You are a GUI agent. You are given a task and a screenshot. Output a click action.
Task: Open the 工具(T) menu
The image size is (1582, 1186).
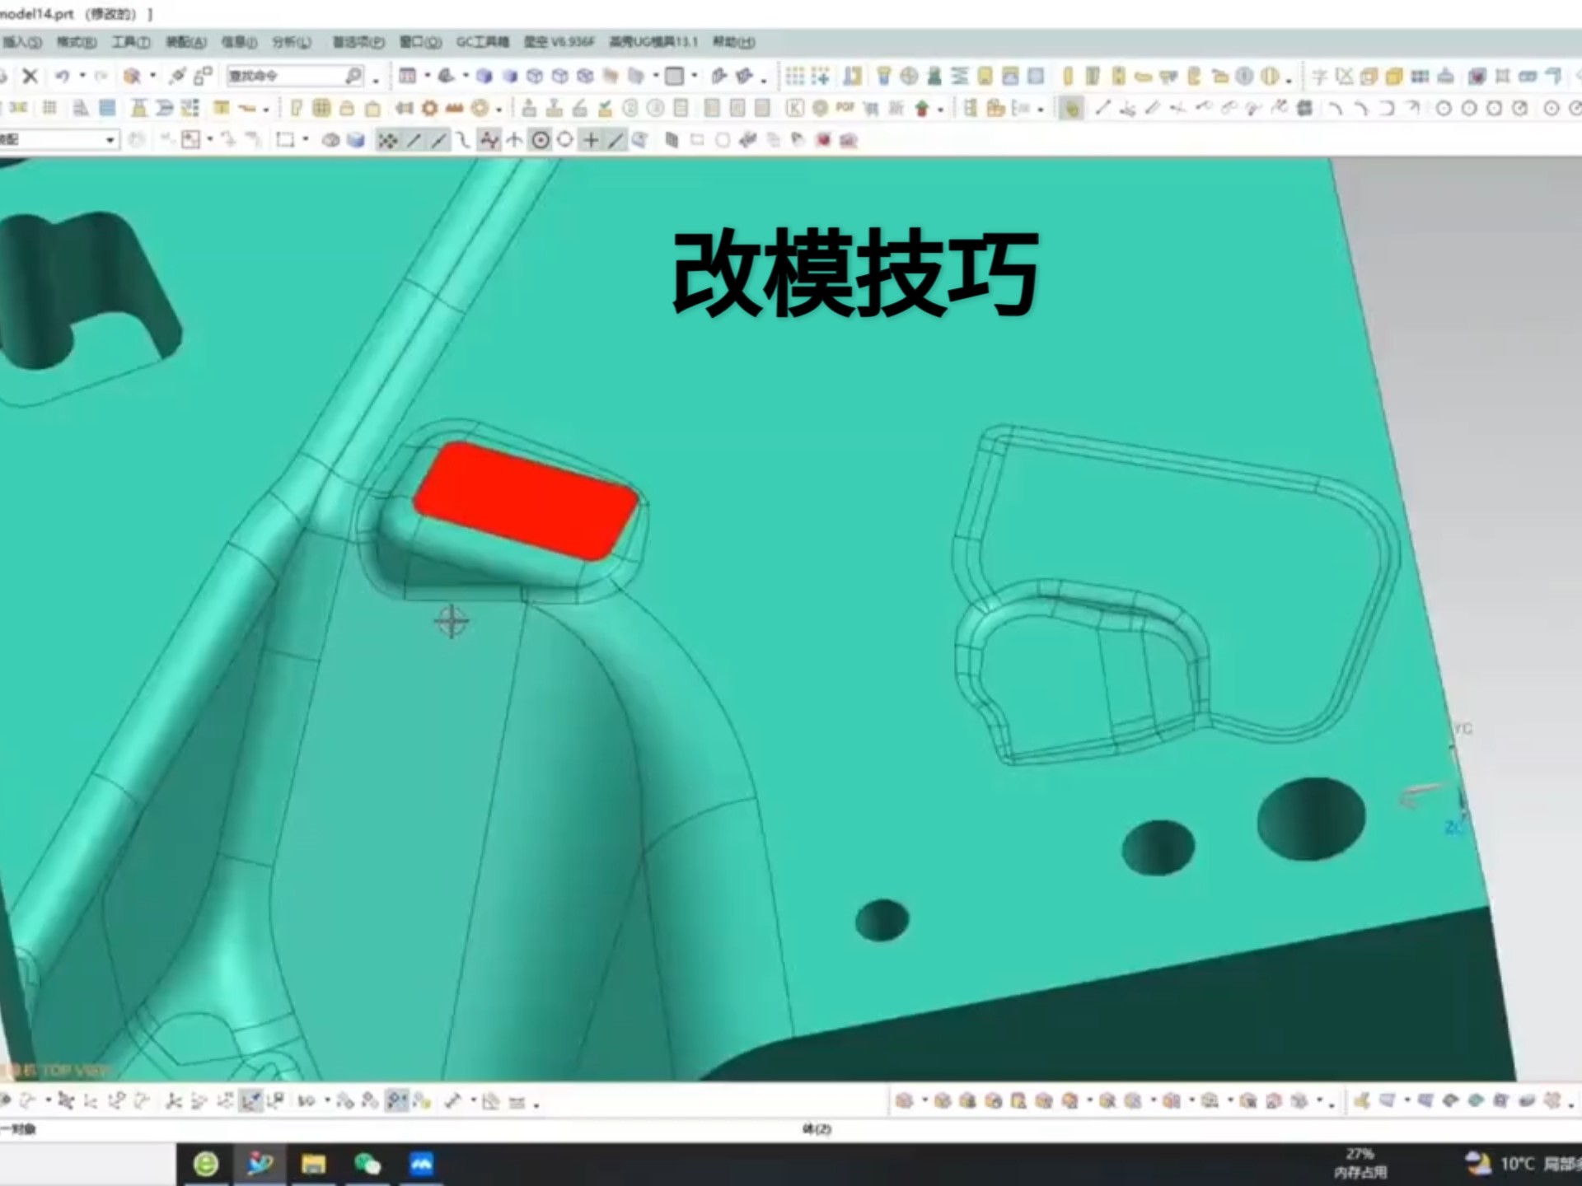(130, 43)
